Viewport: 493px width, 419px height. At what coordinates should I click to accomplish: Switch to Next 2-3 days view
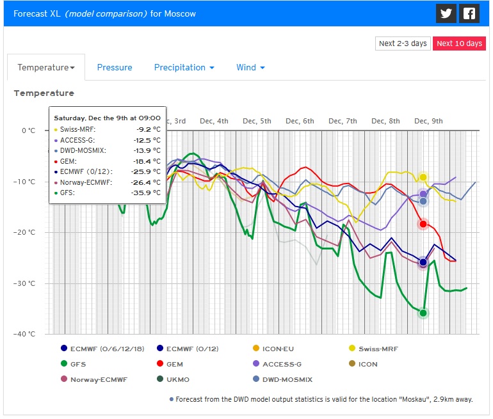[x=403, y=43]
